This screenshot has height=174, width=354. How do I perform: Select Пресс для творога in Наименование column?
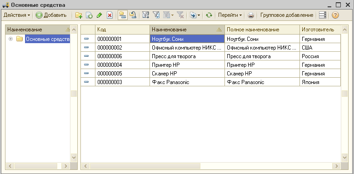click(187, 56)
